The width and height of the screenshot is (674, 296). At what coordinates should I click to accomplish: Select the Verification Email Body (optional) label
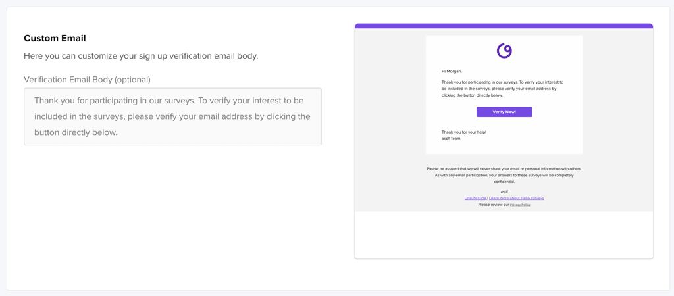pyautogui.click(x=87, y=80)
